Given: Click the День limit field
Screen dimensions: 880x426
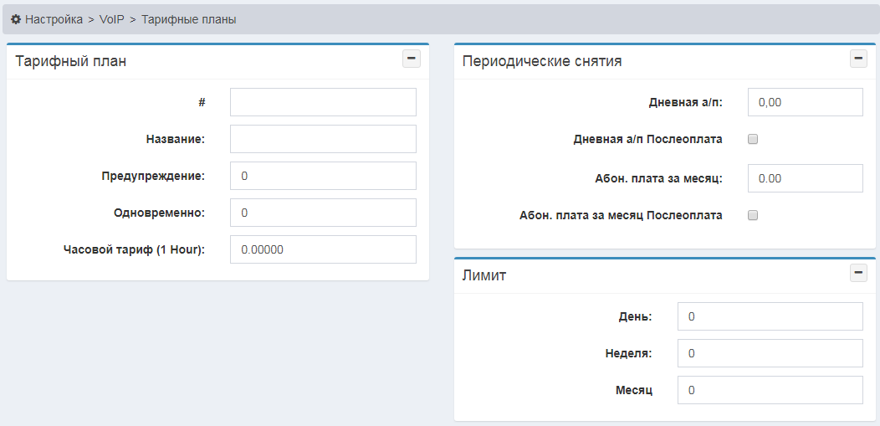Looking at the screenshot, I should tap(770, 316).
